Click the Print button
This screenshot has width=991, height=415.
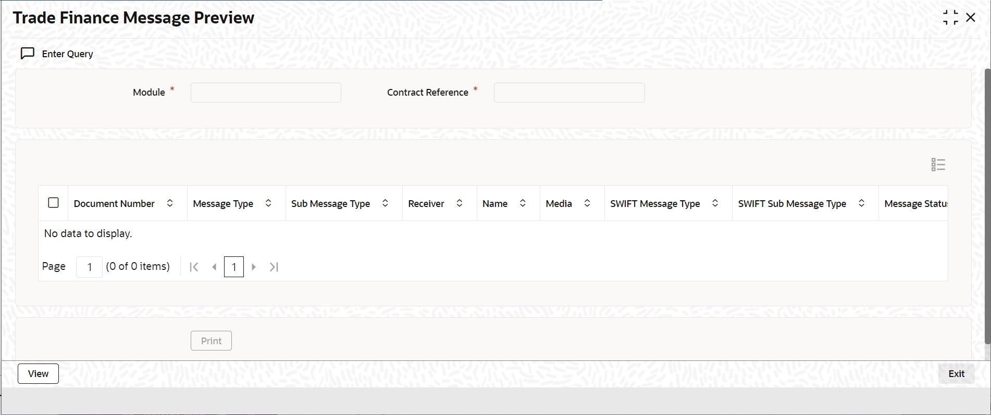coord(211,341)
